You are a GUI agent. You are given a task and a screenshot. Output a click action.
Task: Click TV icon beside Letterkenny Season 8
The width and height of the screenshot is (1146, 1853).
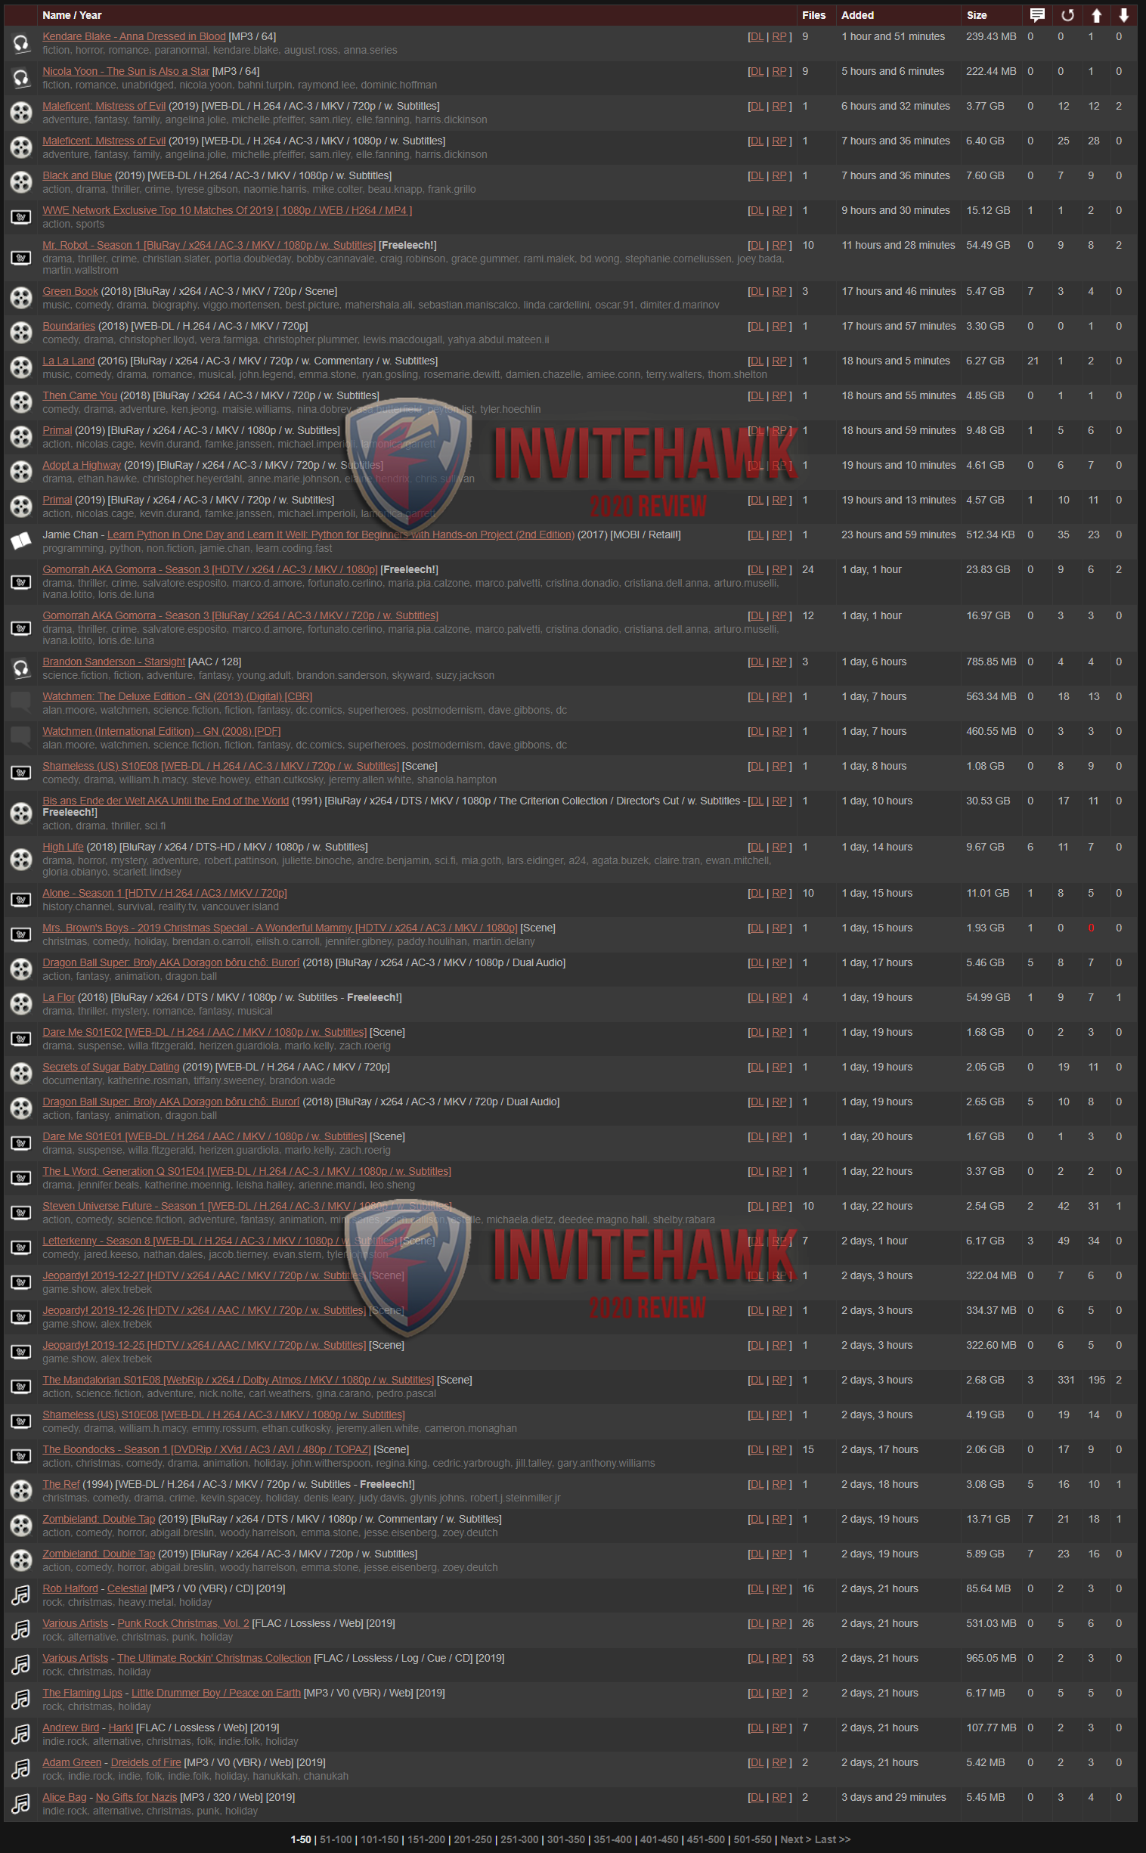pyautogui.click(x=21, y=1247)
